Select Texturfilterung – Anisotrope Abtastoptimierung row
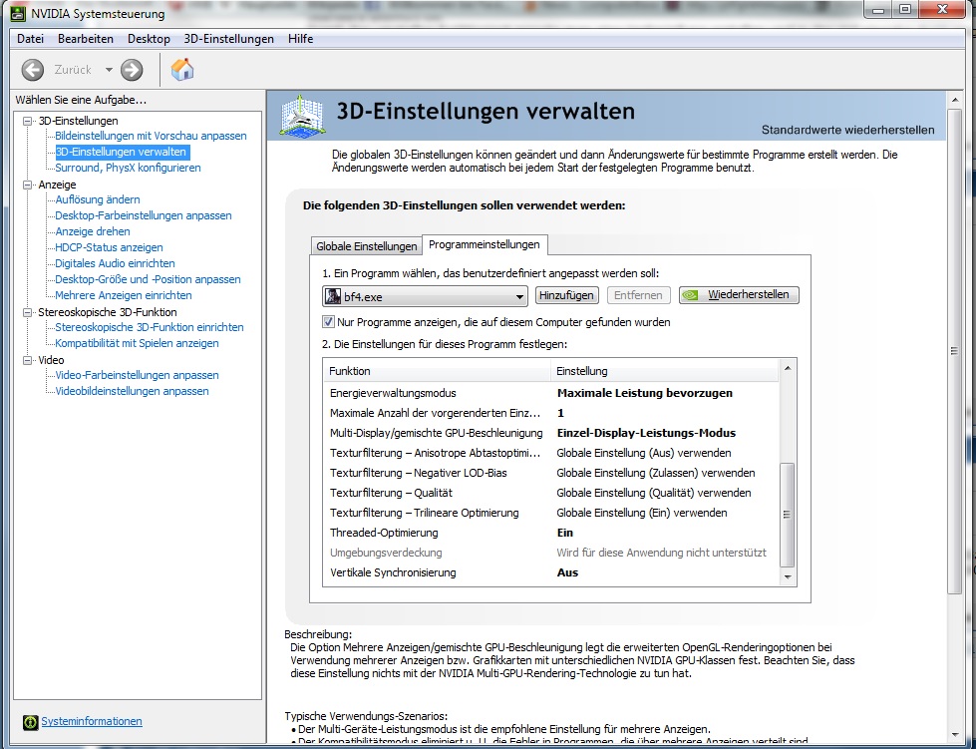This screenshot has height=749, width=976. 551,453
